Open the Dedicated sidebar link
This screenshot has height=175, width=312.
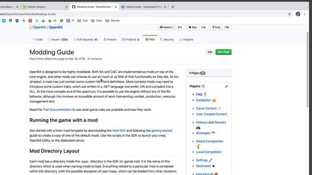[x=203, y=166]
